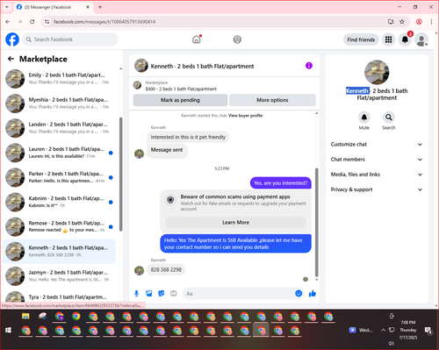Click Find friends button

[x=361, y=39]
